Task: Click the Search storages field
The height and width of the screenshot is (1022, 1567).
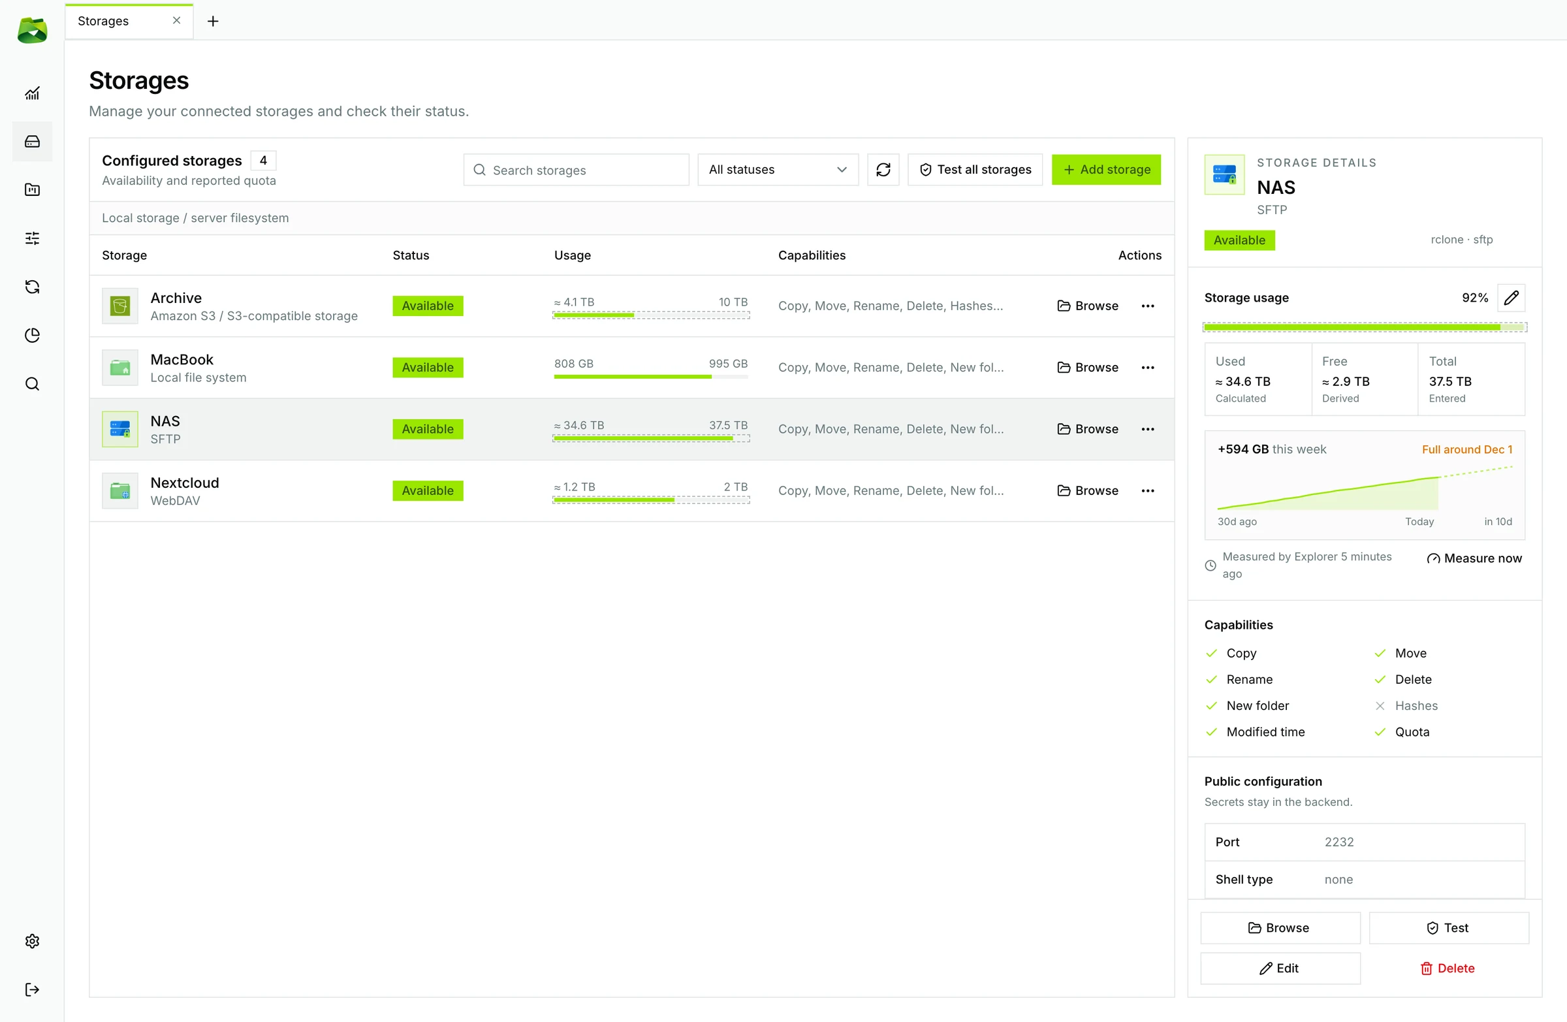Action: click(x=576, y=170)
